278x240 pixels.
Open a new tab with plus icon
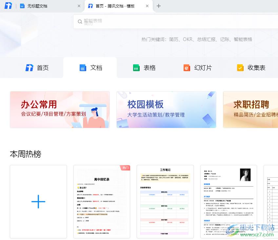pyautogui.click(x=159, y=6)
